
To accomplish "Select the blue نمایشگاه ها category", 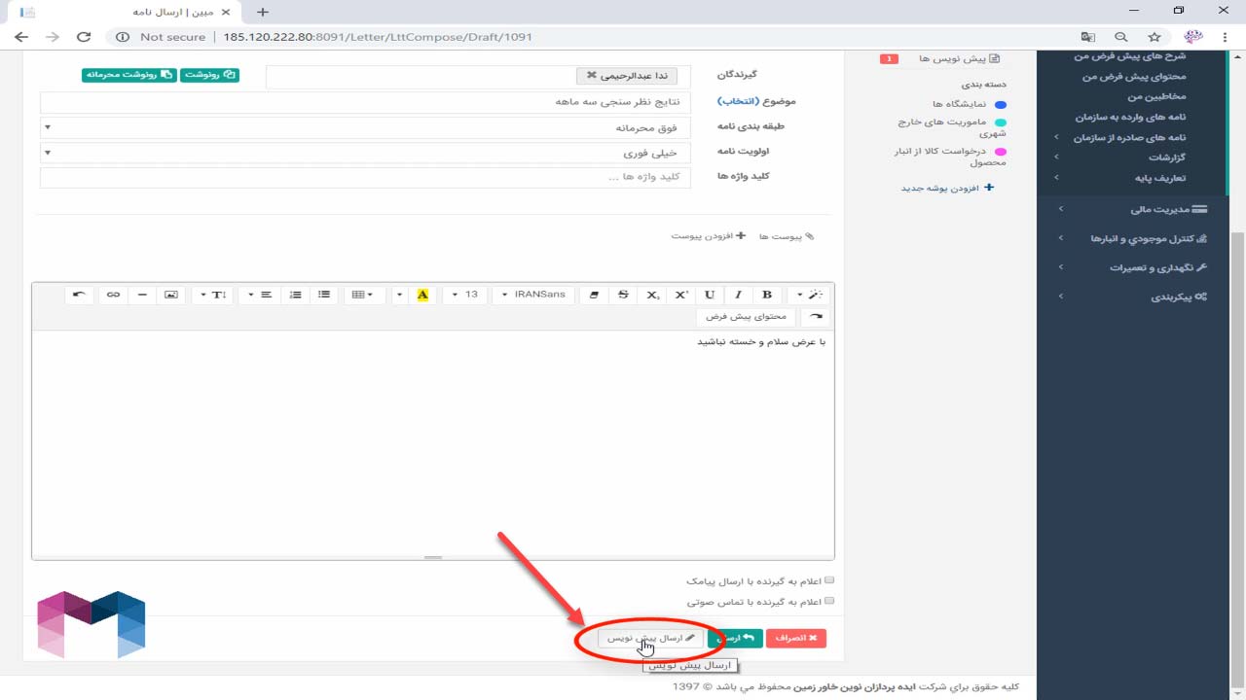I will tap(969, 104).
